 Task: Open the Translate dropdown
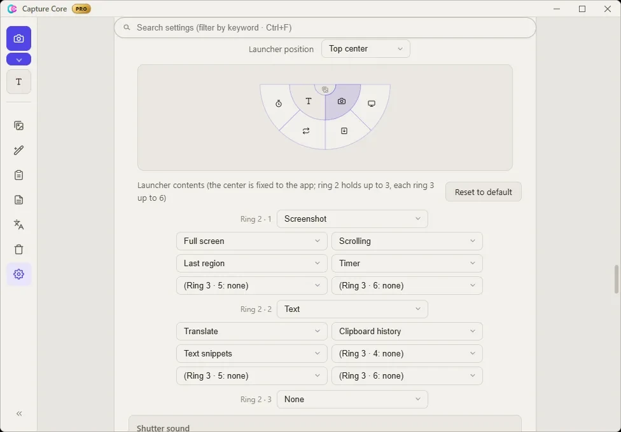tap(251, 331)
